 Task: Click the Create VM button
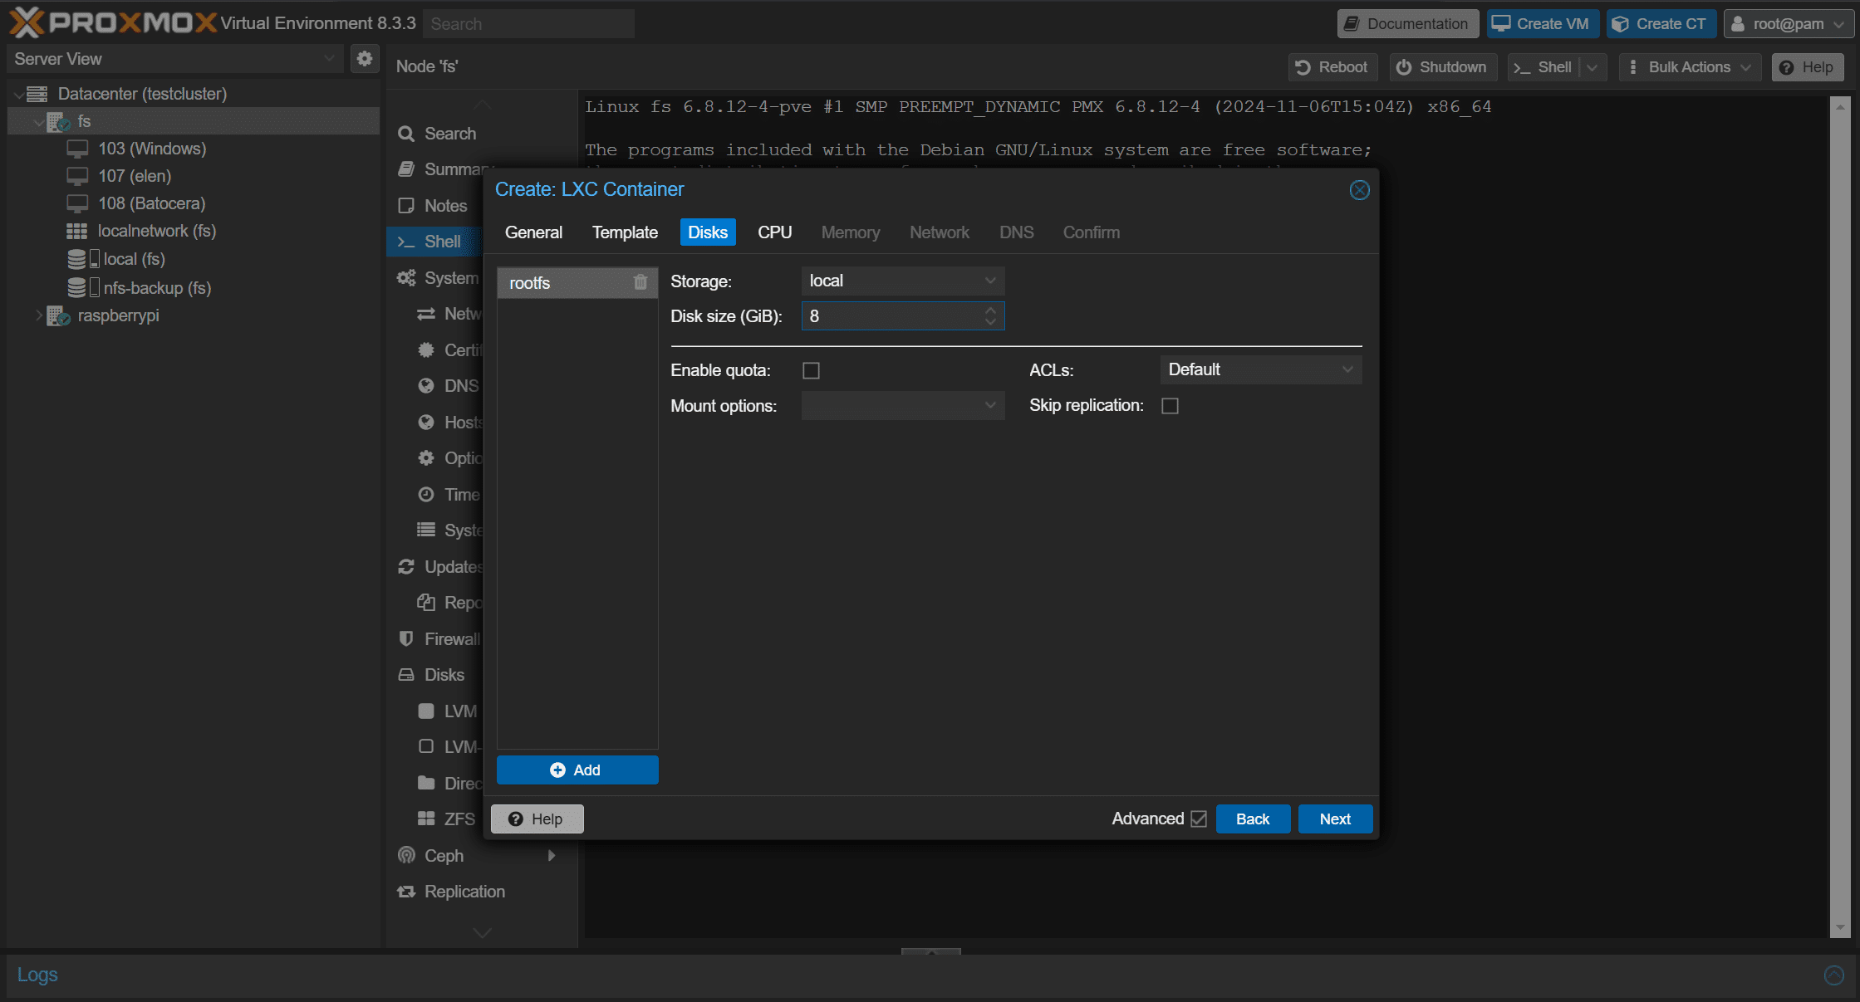click(x=1542, y=23)
